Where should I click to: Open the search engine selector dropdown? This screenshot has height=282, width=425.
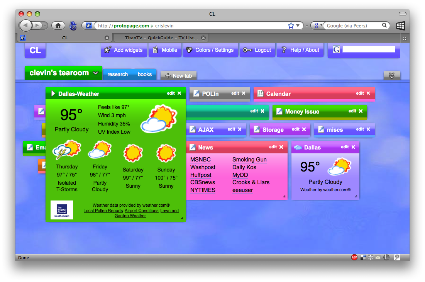pyautogui.click(x=317, y=26)
